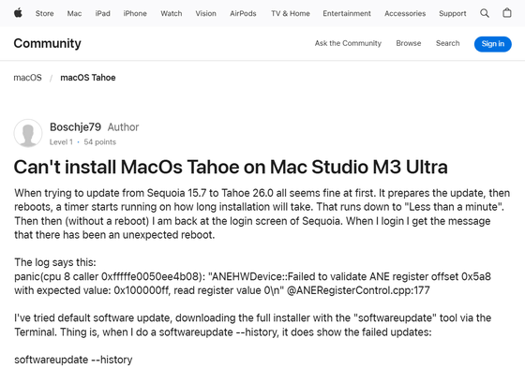Viewport: 525px width, 383px height.
Task: Click the Community Search link
Action: tap(448, 43)
